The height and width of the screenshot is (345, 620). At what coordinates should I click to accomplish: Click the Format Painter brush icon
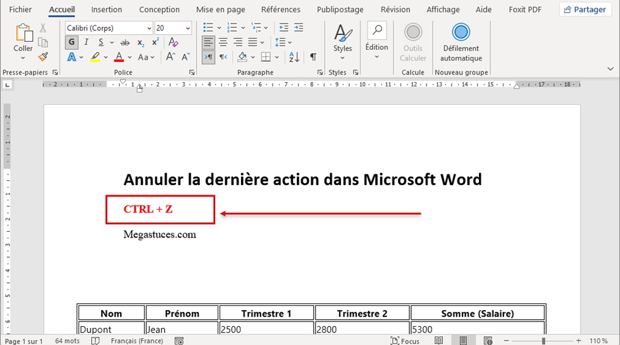pyautogui.click(x=43, y=57)
